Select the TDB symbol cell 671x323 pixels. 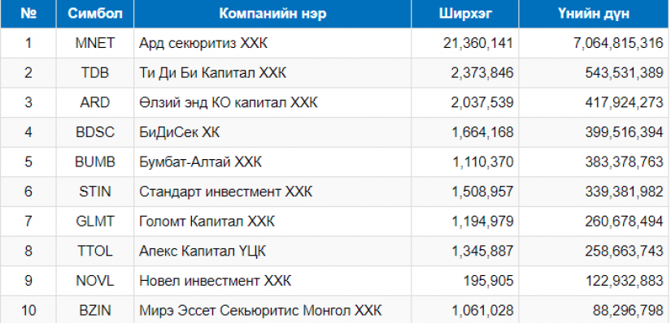pos(95,73)
